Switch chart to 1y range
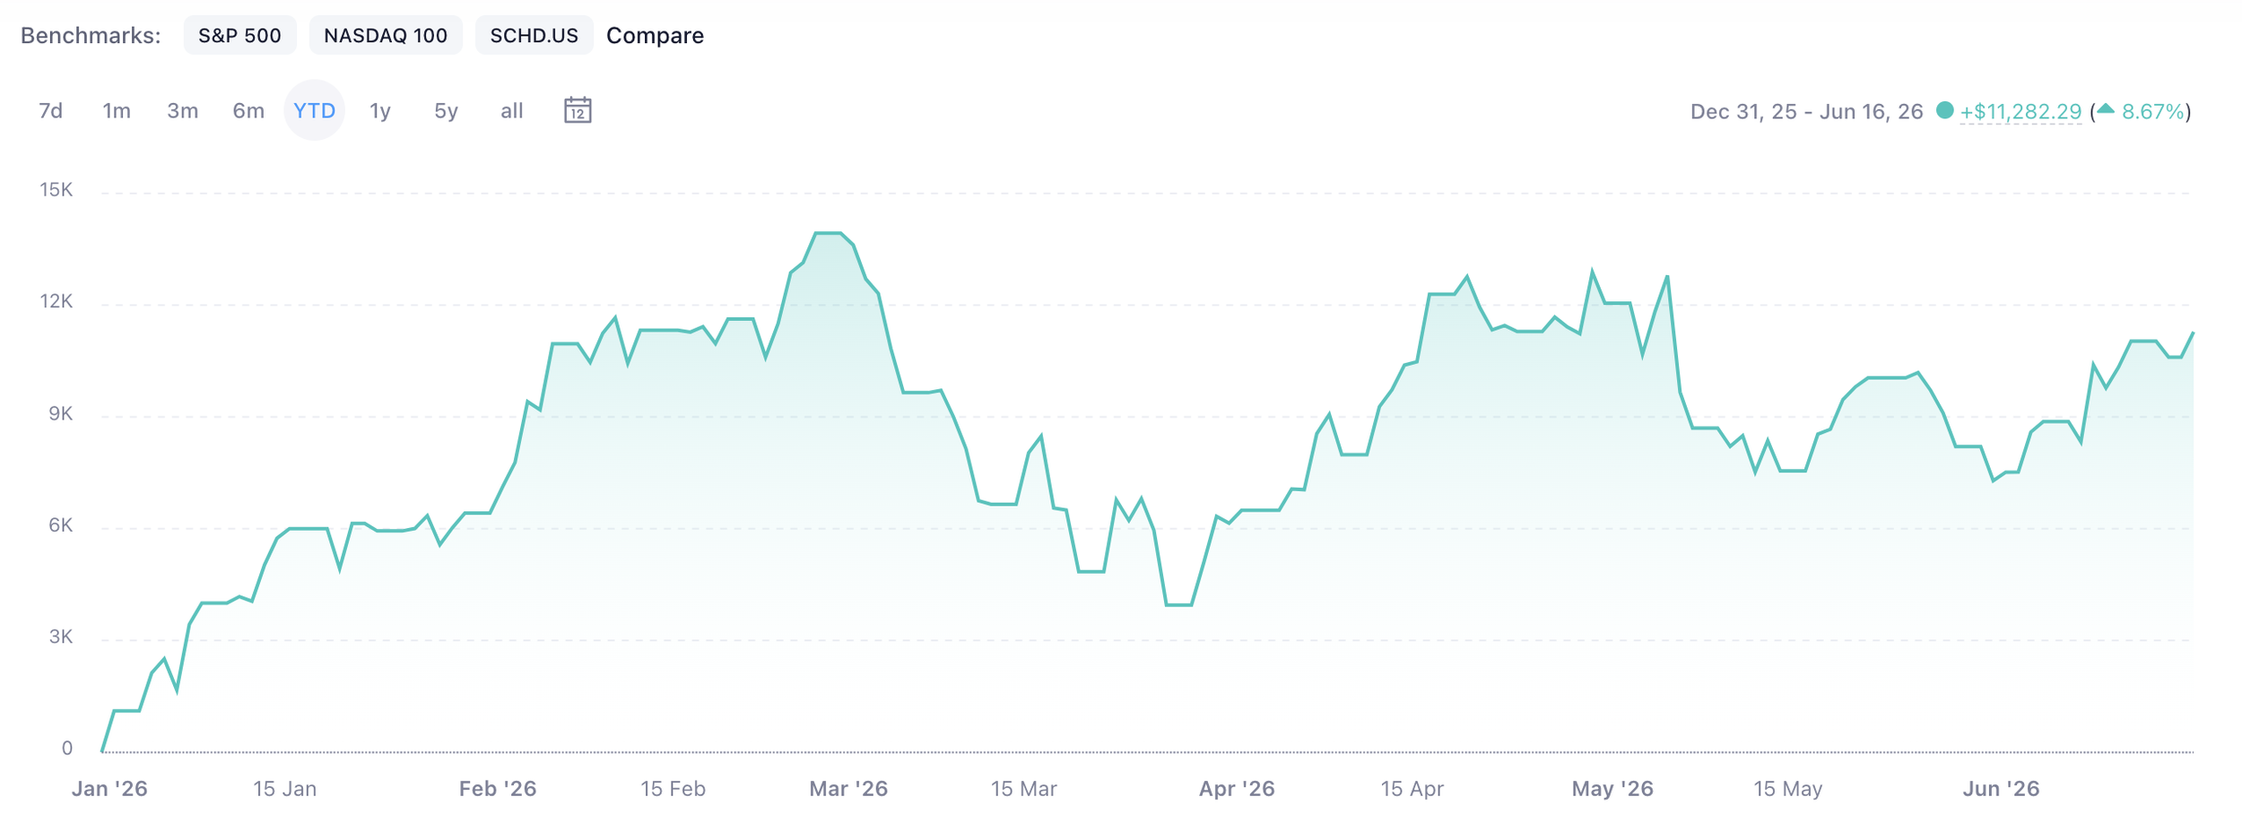Screen dimensions: 2242x840 pos(380,110)
